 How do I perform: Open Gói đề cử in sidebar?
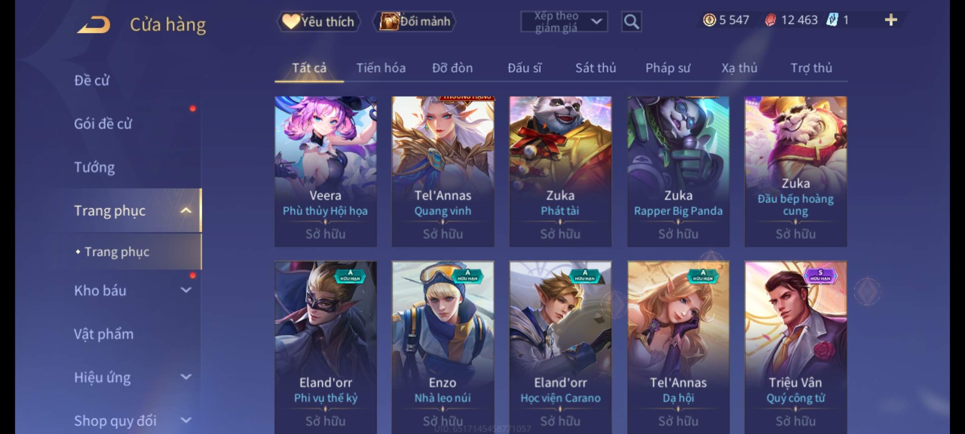click(103, 123)
